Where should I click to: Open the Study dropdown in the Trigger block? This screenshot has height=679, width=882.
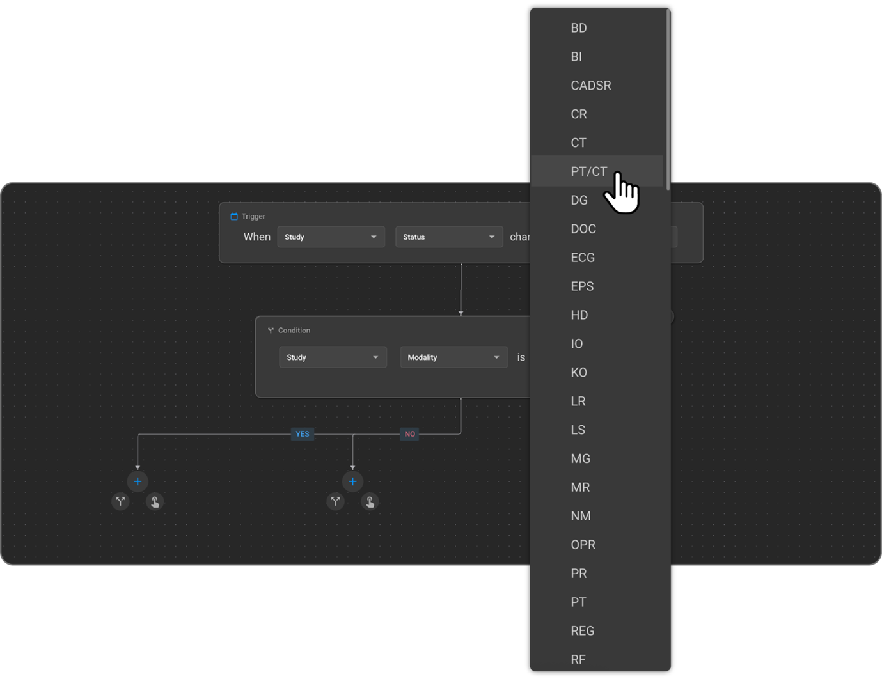(331, 237)
